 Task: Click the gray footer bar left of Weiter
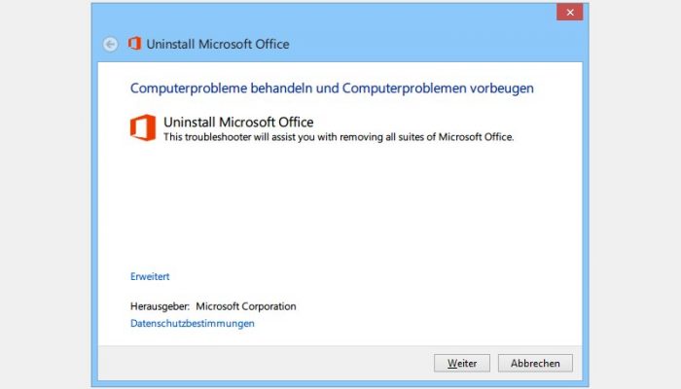click(265, 363)
